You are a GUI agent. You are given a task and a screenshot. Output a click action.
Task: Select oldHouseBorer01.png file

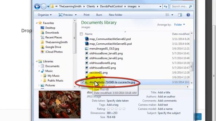[x=103, y=63]
